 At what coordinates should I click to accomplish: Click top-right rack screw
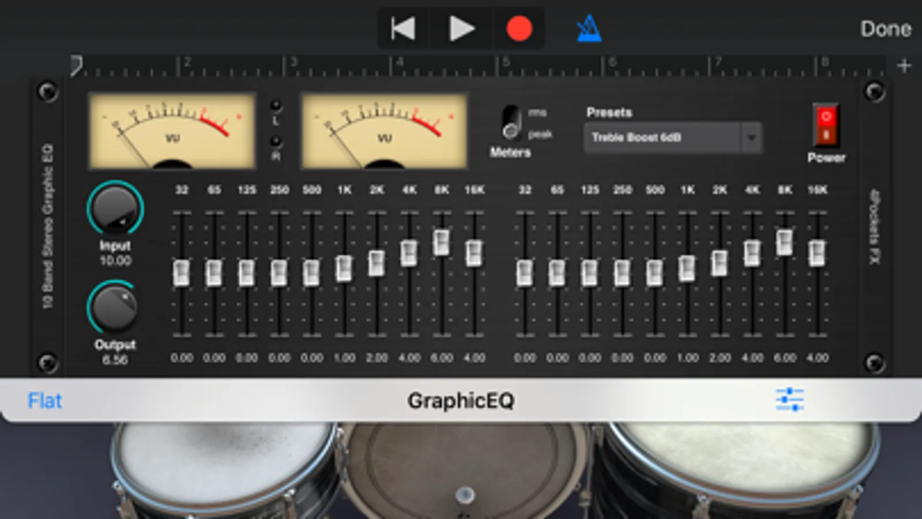coord(874,92)
